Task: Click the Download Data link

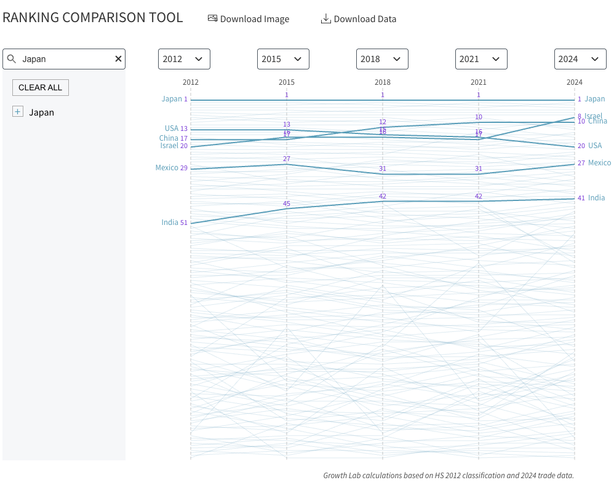Action: tap(359, 19)
